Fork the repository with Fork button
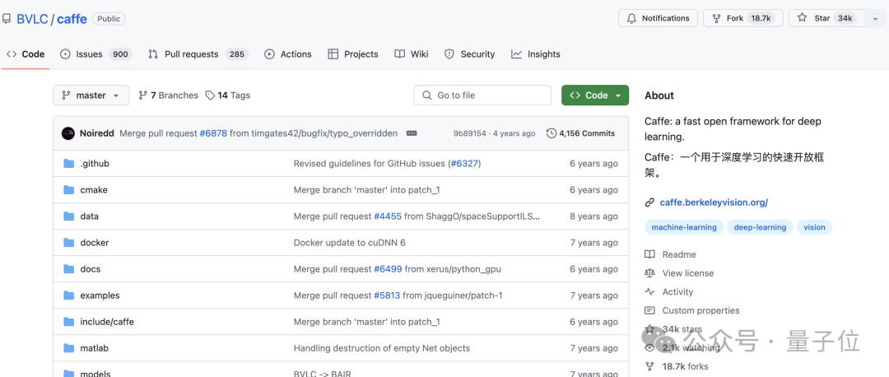The height and width of the screenshot is (377, 889). pos(742,18)
